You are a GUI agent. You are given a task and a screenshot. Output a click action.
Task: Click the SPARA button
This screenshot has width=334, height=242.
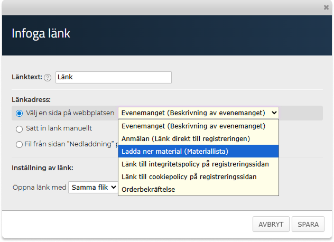308,224
